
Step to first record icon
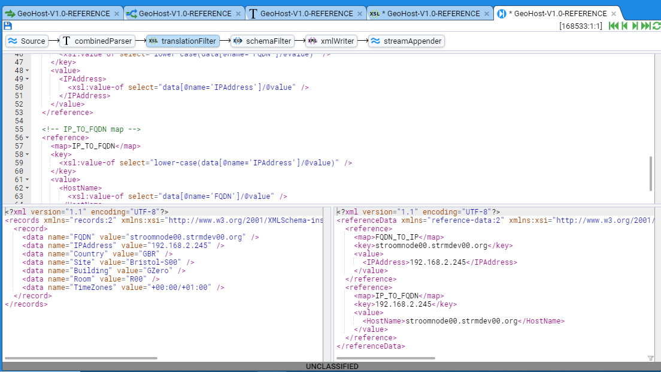click(x=613, y=26)
